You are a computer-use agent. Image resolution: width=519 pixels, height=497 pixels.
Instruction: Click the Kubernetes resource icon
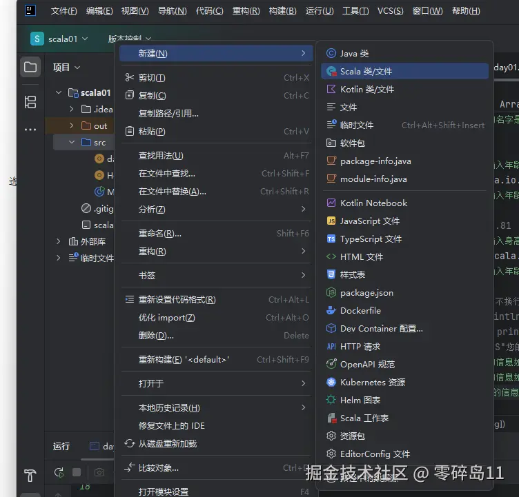[x=331, y=383]
